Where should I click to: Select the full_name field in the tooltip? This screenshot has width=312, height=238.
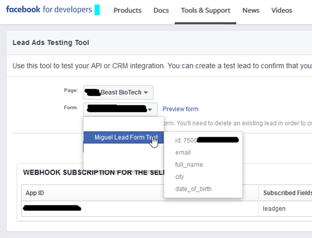point(189,165)
